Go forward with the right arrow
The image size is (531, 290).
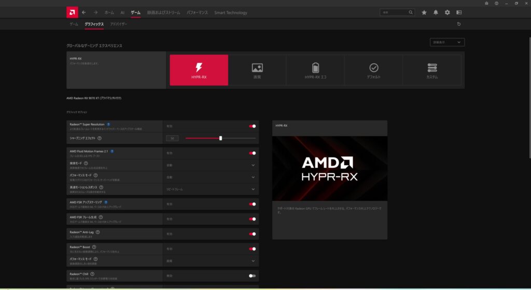click(95, 12)
